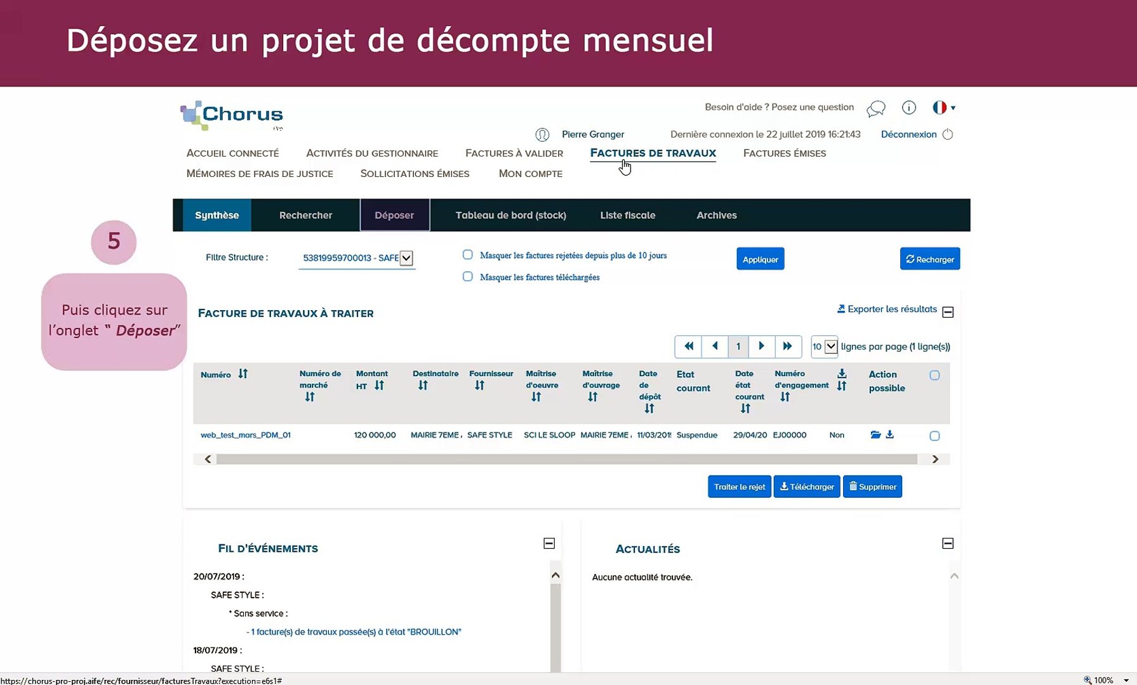Sort table by Numéro column
The width and height of the screenshot is (1137, 685).
click(x=243, y=374)
